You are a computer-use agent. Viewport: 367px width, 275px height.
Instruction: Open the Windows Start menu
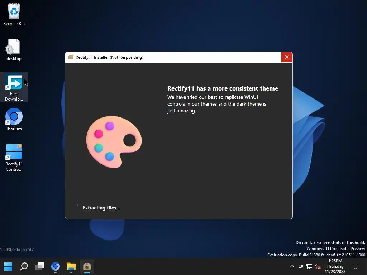pos(8,266)
